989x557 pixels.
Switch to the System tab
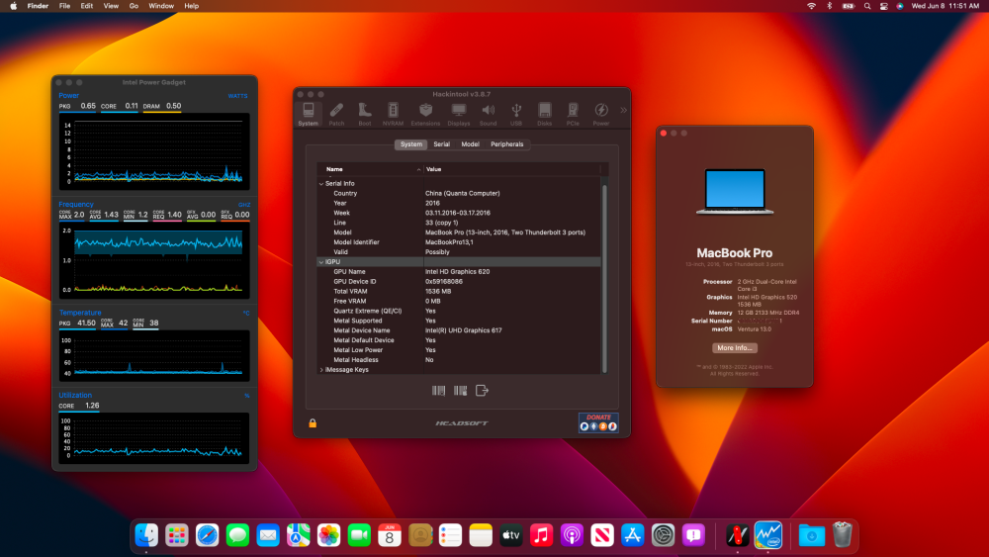tap(411, 144)
